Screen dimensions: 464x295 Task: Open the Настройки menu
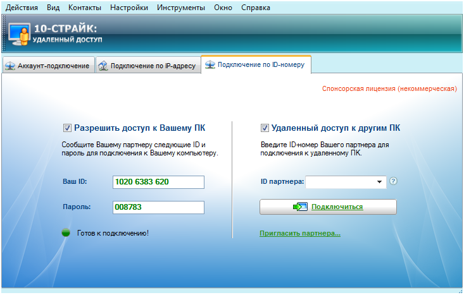coord(129,8)
